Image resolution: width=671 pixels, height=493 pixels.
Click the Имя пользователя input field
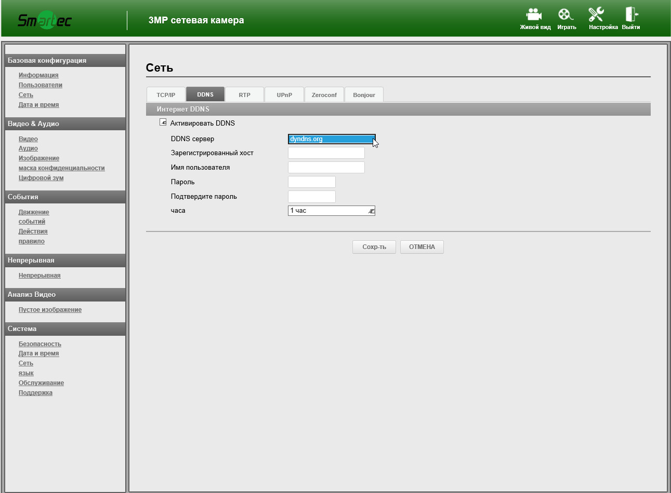(326, 167)
